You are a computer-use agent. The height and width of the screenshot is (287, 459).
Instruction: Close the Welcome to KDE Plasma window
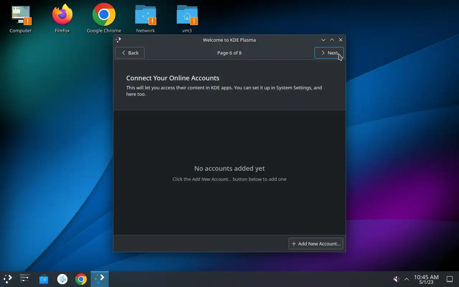point(341,40)
